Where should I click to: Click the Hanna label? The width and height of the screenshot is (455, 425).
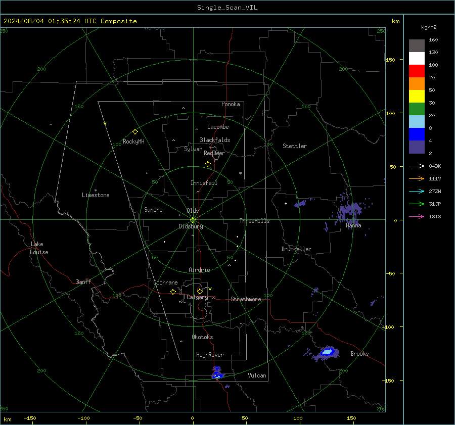click(353, 225)
